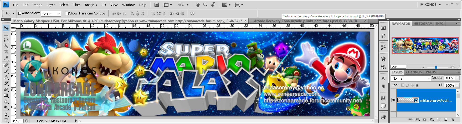The image size is (462, 124).
Task: Select the History Brush tool
Action: pos(6,83)
